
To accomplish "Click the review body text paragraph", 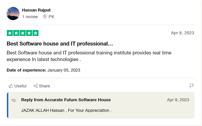I will click(x=89, y=56).
